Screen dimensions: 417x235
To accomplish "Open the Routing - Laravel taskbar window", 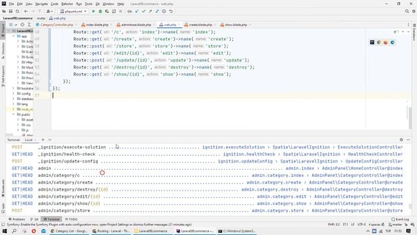I will coord(111,231).
